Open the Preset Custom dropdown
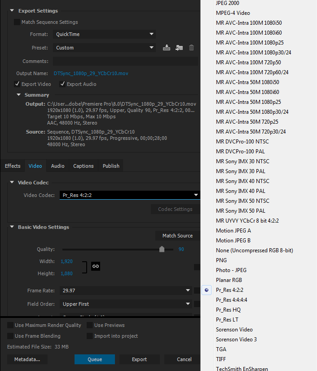Screen dimensions: 317x371 tap(104, 48)
